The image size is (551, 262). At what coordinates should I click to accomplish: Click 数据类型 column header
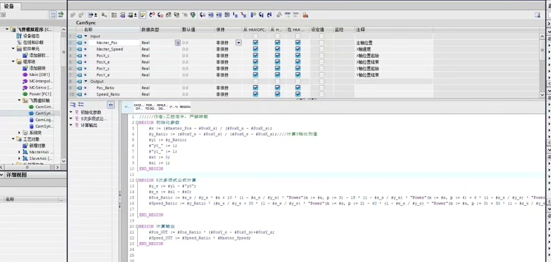pos(161,30)
